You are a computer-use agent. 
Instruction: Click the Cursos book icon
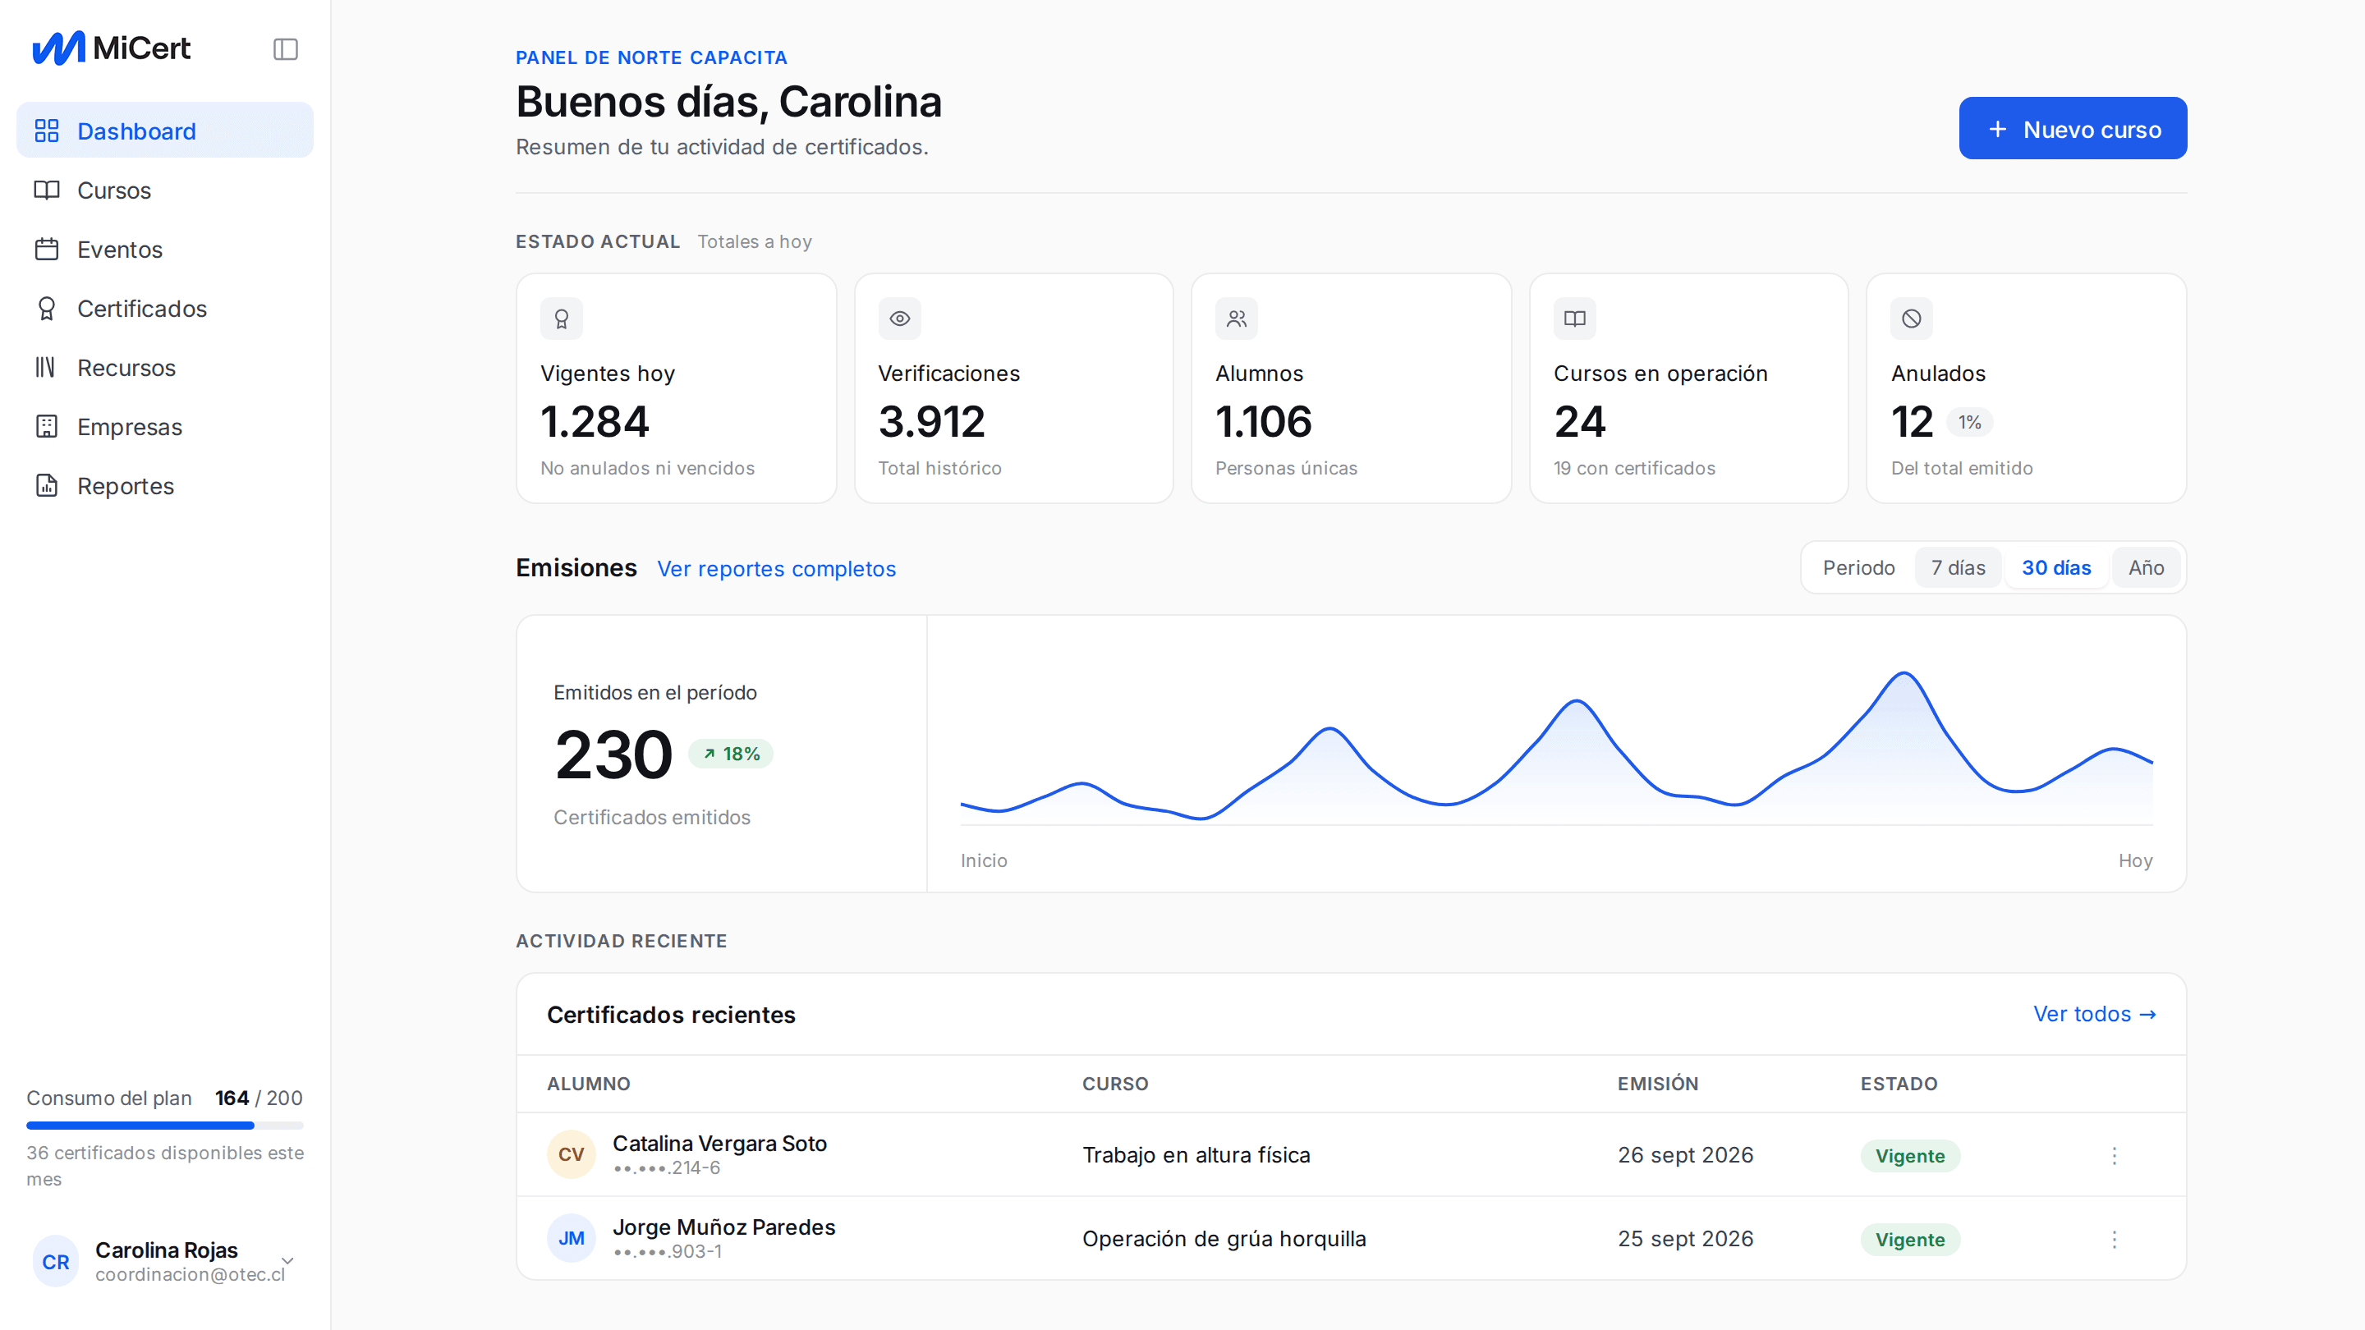[x=47, y=190]
